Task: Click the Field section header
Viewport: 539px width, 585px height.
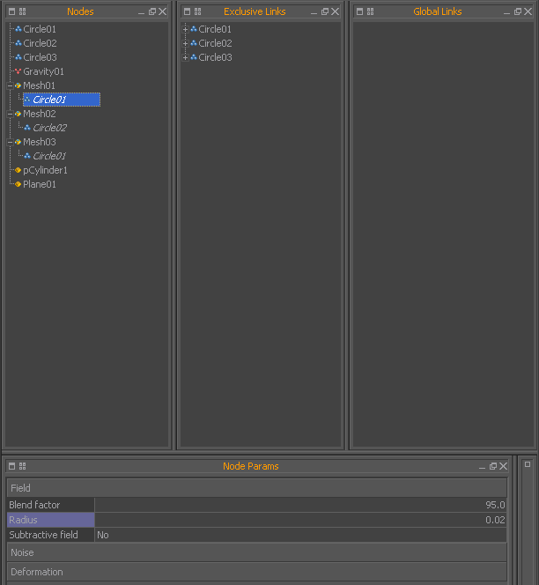Action: click(257, 488)
